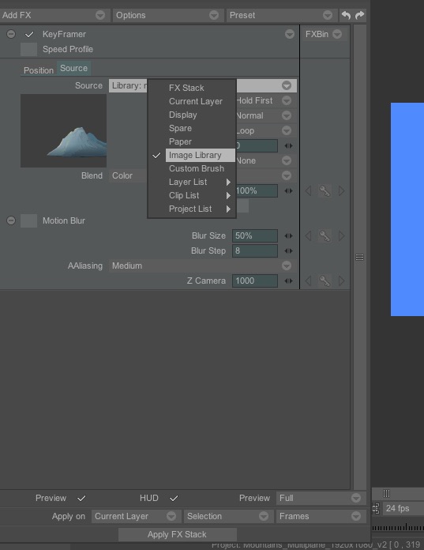Click the Z Camera 1000 field
Screen dimensions: 424x550
pos(255,281)
